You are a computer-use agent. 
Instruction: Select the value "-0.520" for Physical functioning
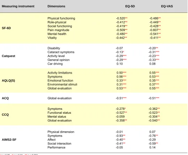pyautogui.click(x=121, y=18)
